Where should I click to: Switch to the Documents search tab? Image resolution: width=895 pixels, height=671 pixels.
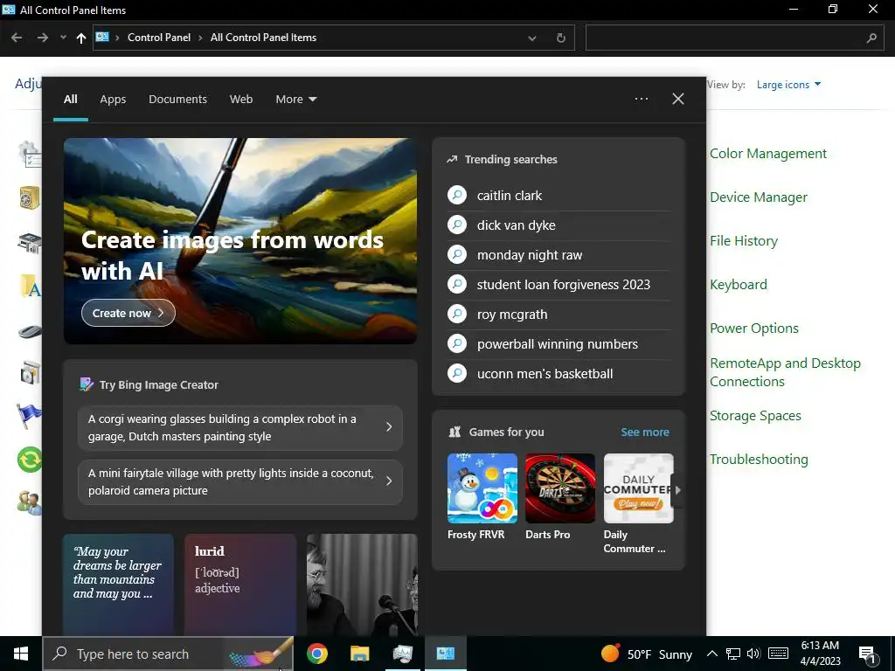click(177, 100)
